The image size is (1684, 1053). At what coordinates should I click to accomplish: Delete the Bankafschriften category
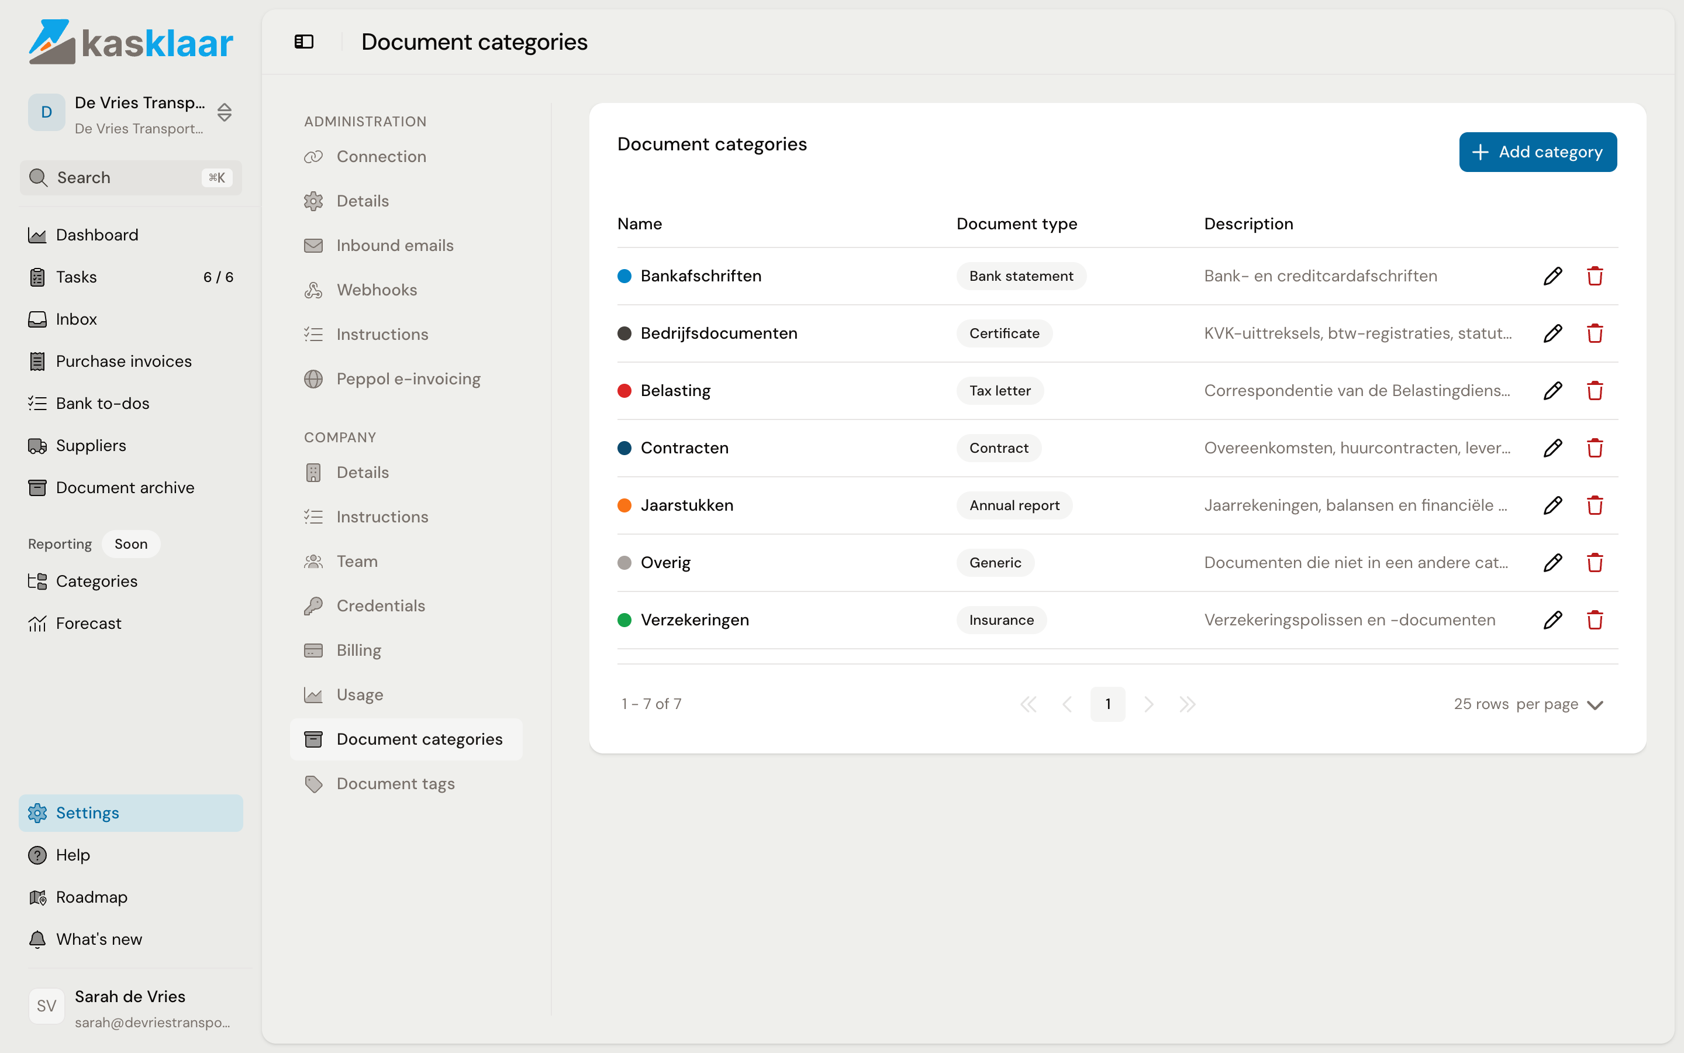coord(1595,276)
